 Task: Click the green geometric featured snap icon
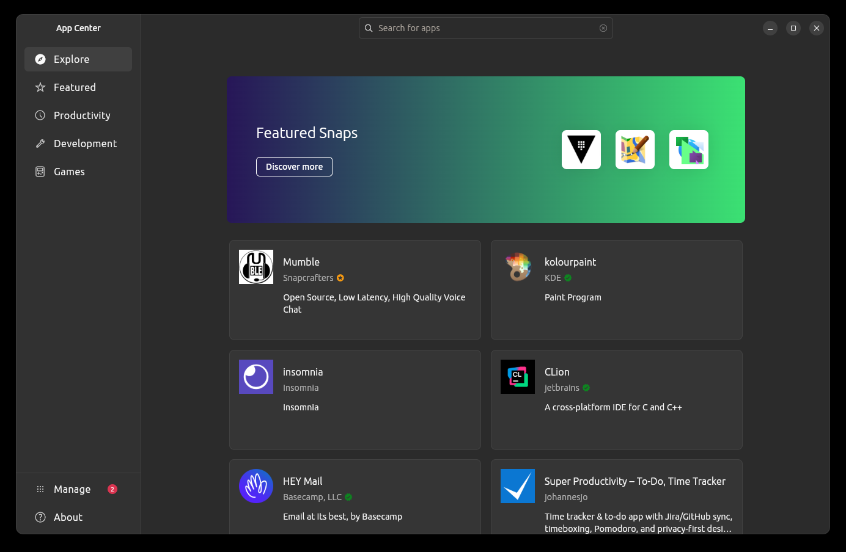(x=688, y=149)
